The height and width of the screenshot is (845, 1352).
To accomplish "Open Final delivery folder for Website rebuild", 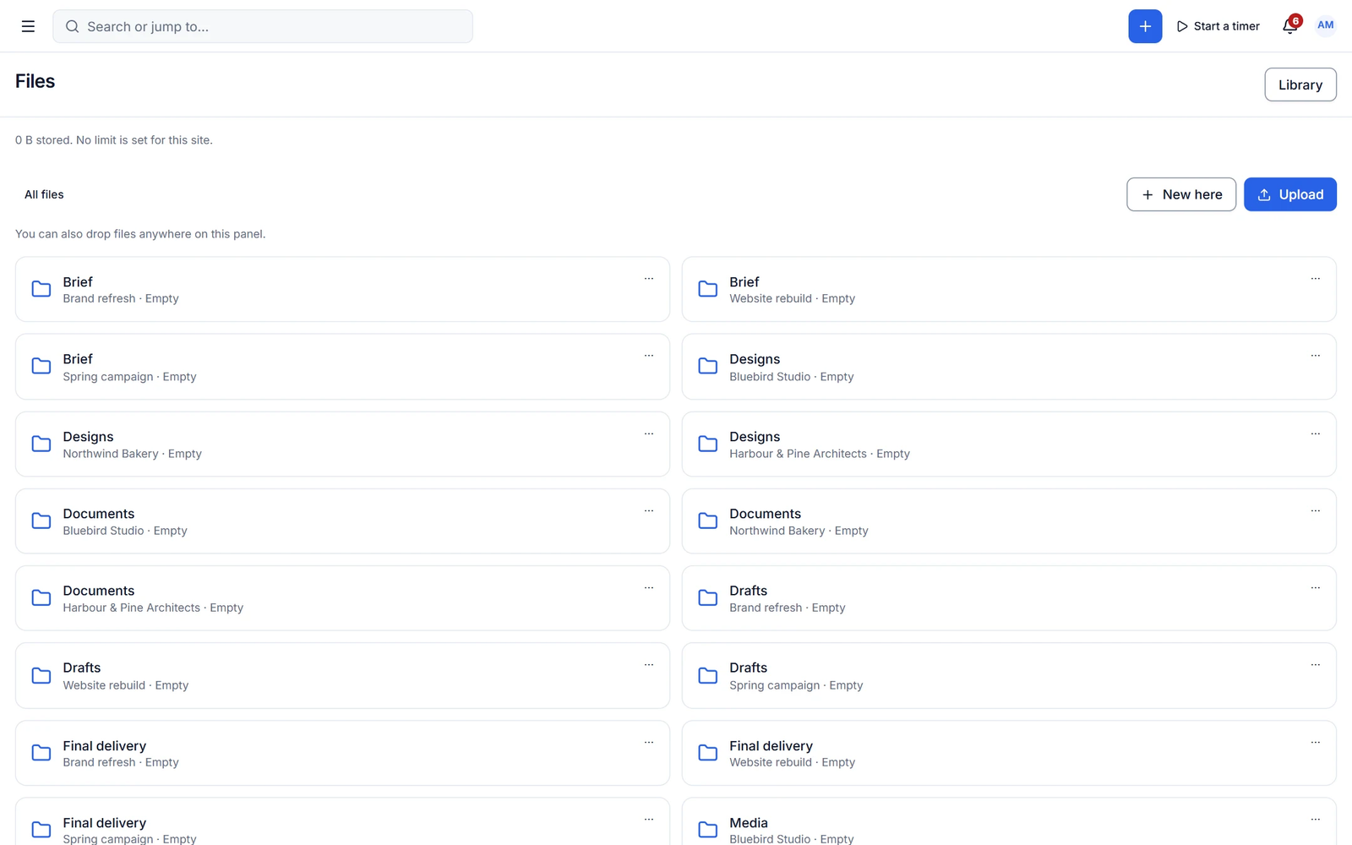I will point(1009,753).
